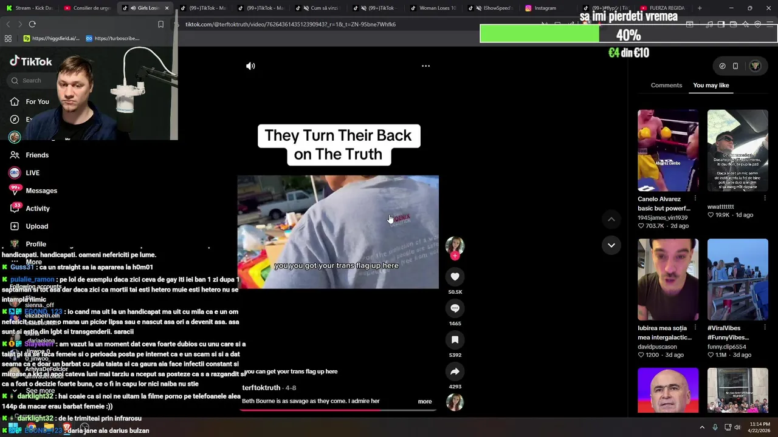Screen dimensions: 778x437
Task: Open the turboscribe bookmark
Action: point(113,38)
